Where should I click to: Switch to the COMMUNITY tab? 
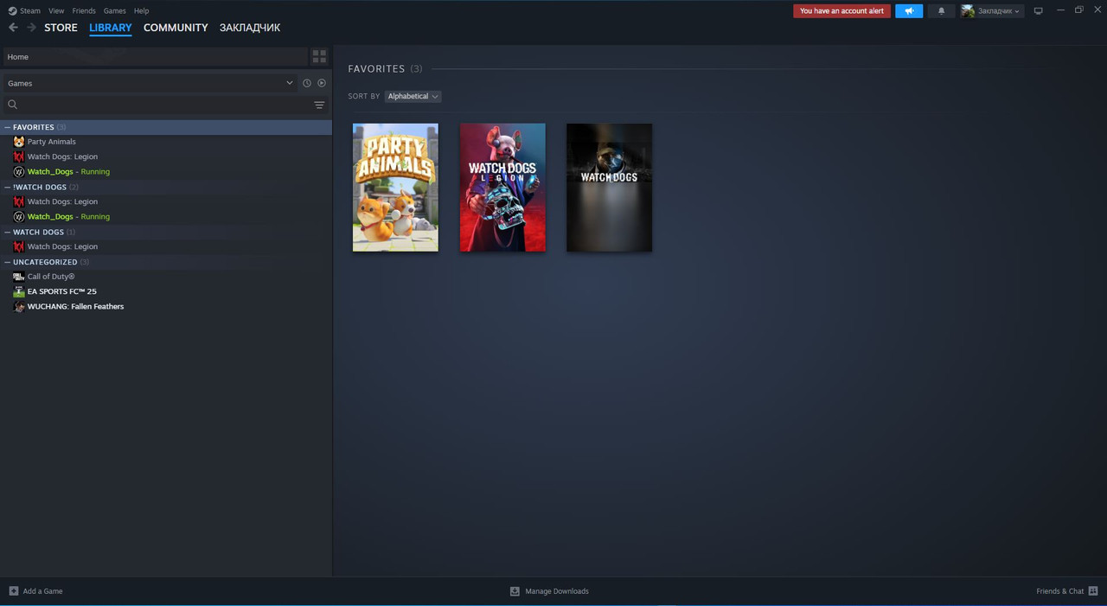tap(176, 28)
